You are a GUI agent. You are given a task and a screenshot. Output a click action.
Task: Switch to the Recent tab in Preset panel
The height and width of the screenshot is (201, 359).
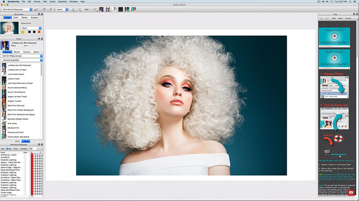point(17,52)
